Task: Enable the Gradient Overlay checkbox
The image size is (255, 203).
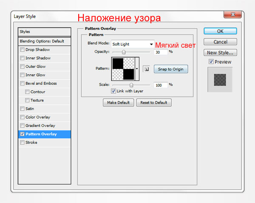Action: (x=22, y=126)
